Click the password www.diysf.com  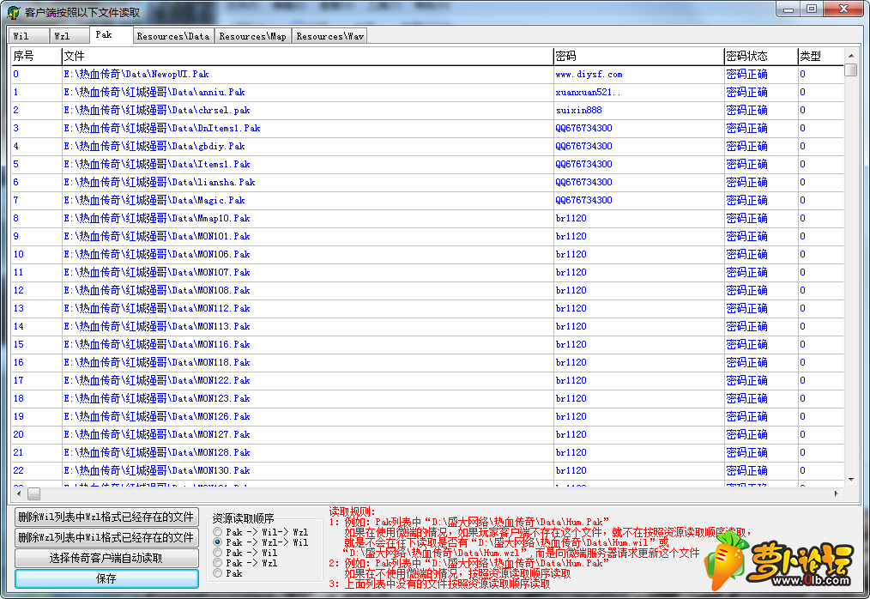(589, 75)
